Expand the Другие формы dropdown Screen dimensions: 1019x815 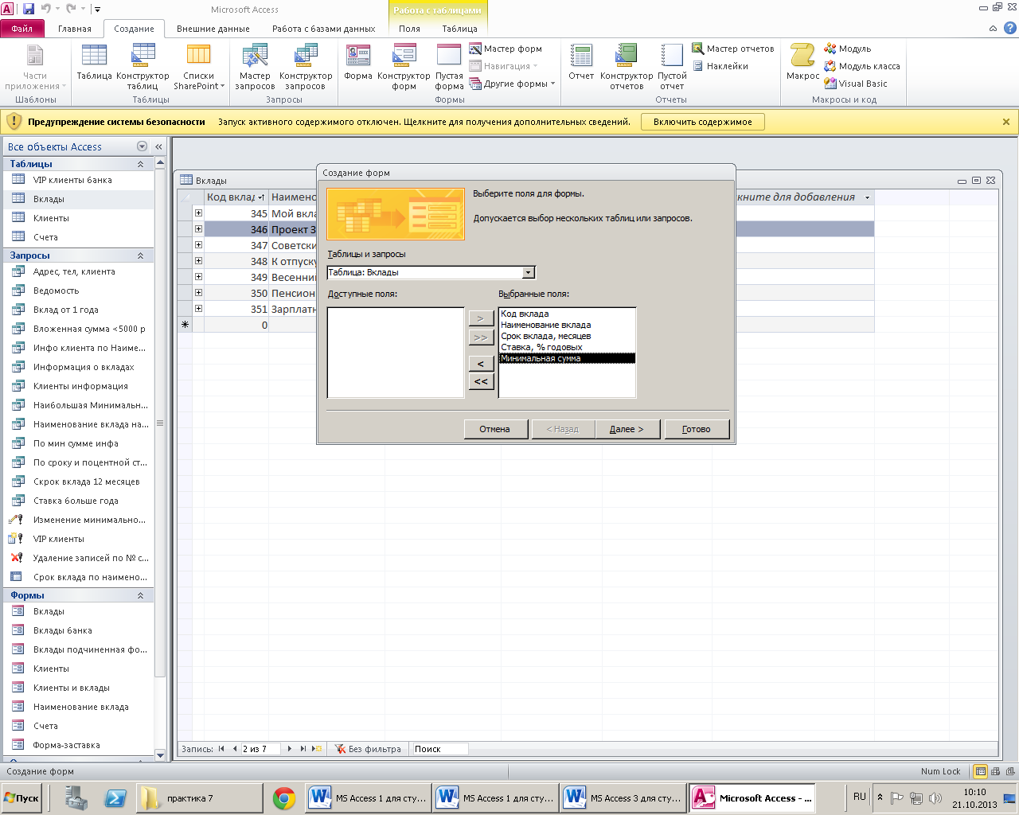click(513, 84)
